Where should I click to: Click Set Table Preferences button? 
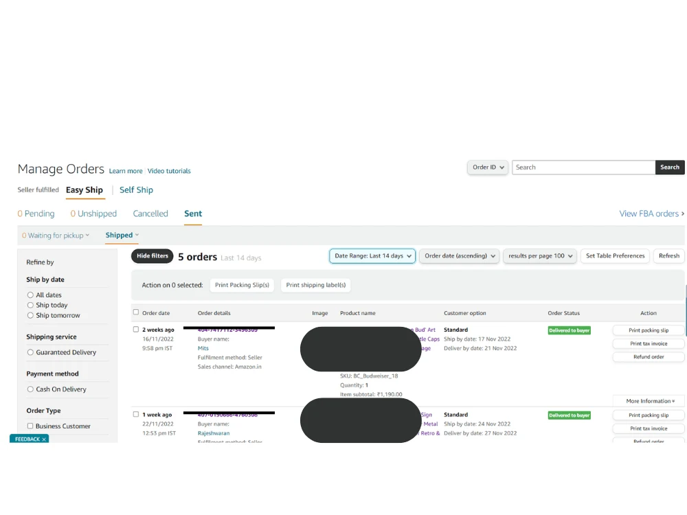tap(615, 255)
